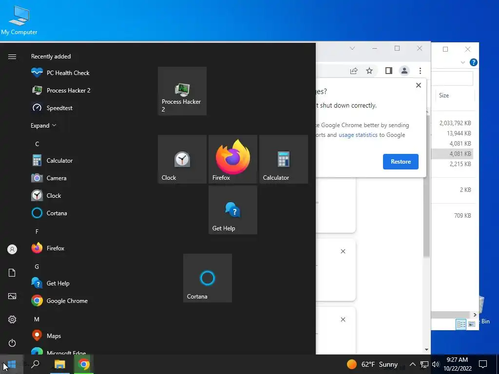Open Documents from the Start sidebar
The height and width of the screenshot is (374, 499).
[12, 273]
